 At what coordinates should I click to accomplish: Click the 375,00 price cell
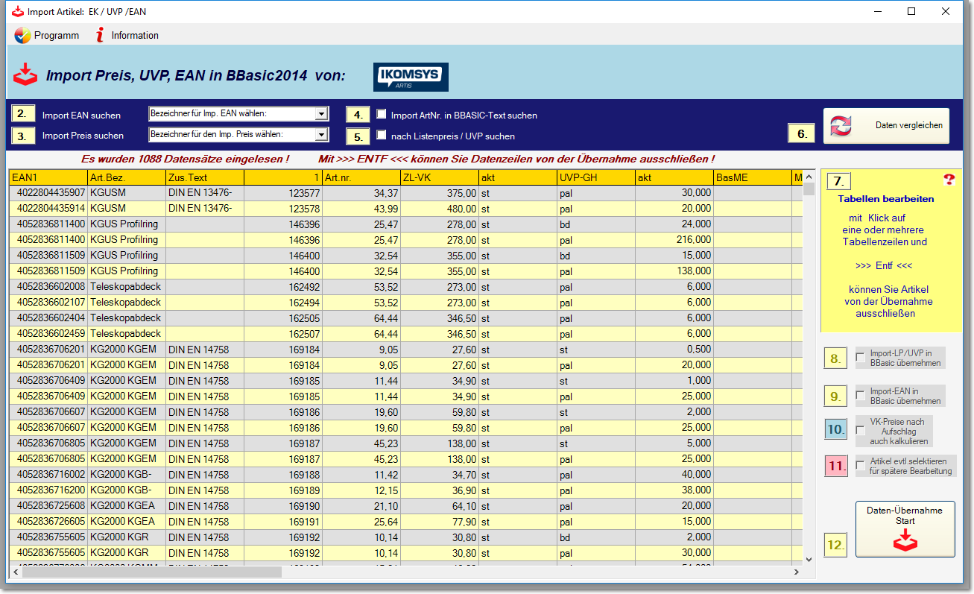[x=440, y=192]
